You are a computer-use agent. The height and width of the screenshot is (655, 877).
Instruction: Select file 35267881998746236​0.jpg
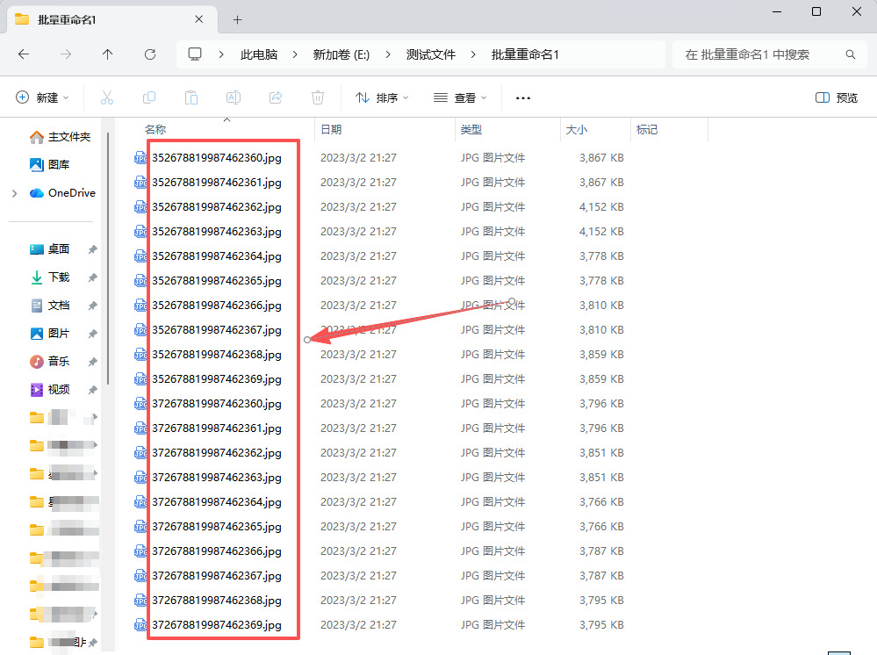217,158
